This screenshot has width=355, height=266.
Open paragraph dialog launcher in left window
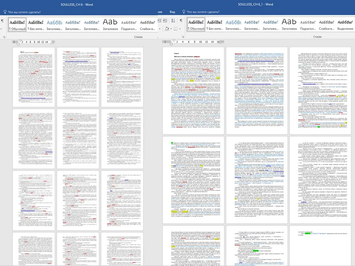coord(4,37)
